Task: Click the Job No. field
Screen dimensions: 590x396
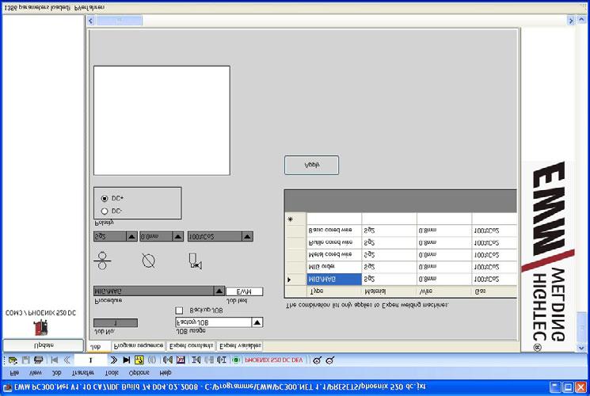Action: pos(116,323)
